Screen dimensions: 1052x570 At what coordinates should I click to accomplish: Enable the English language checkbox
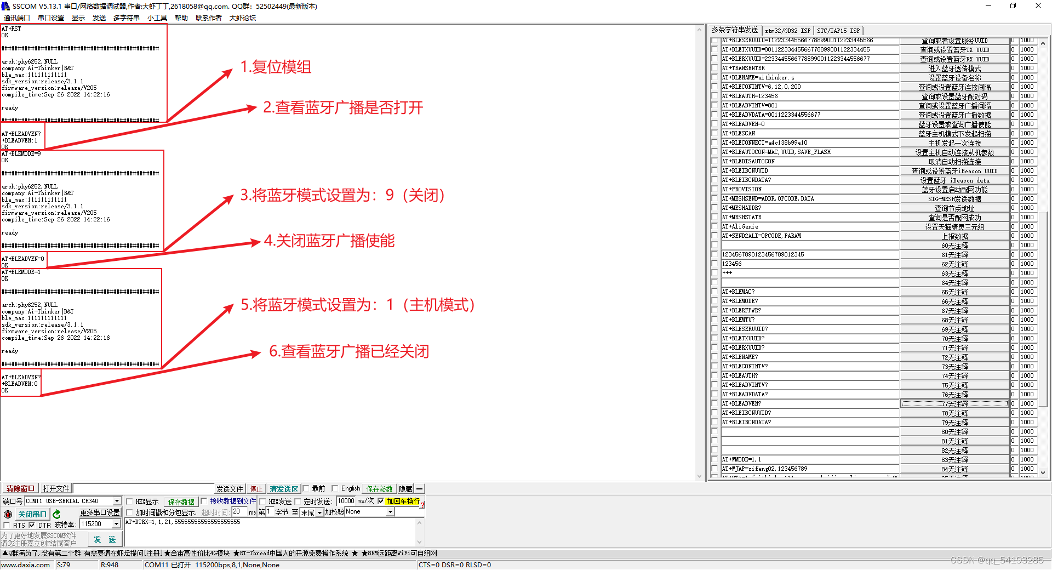[x=335, y=488]
